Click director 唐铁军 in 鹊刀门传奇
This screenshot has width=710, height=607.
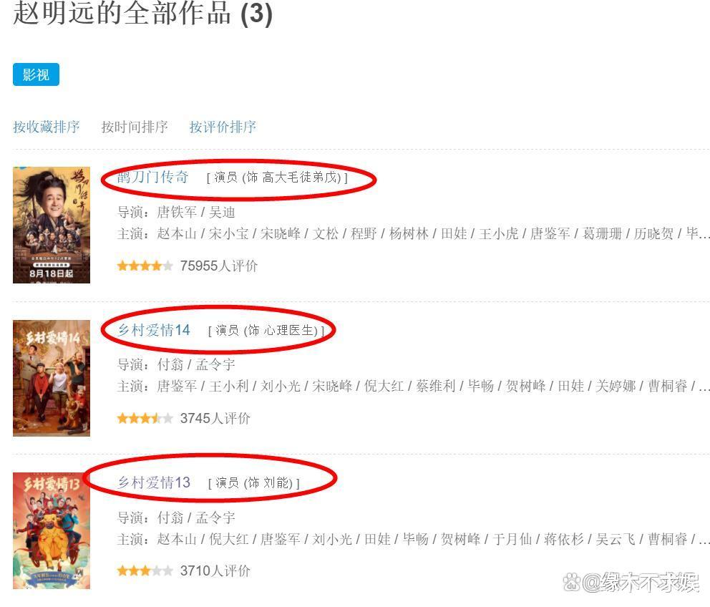[x=177, y=212]
